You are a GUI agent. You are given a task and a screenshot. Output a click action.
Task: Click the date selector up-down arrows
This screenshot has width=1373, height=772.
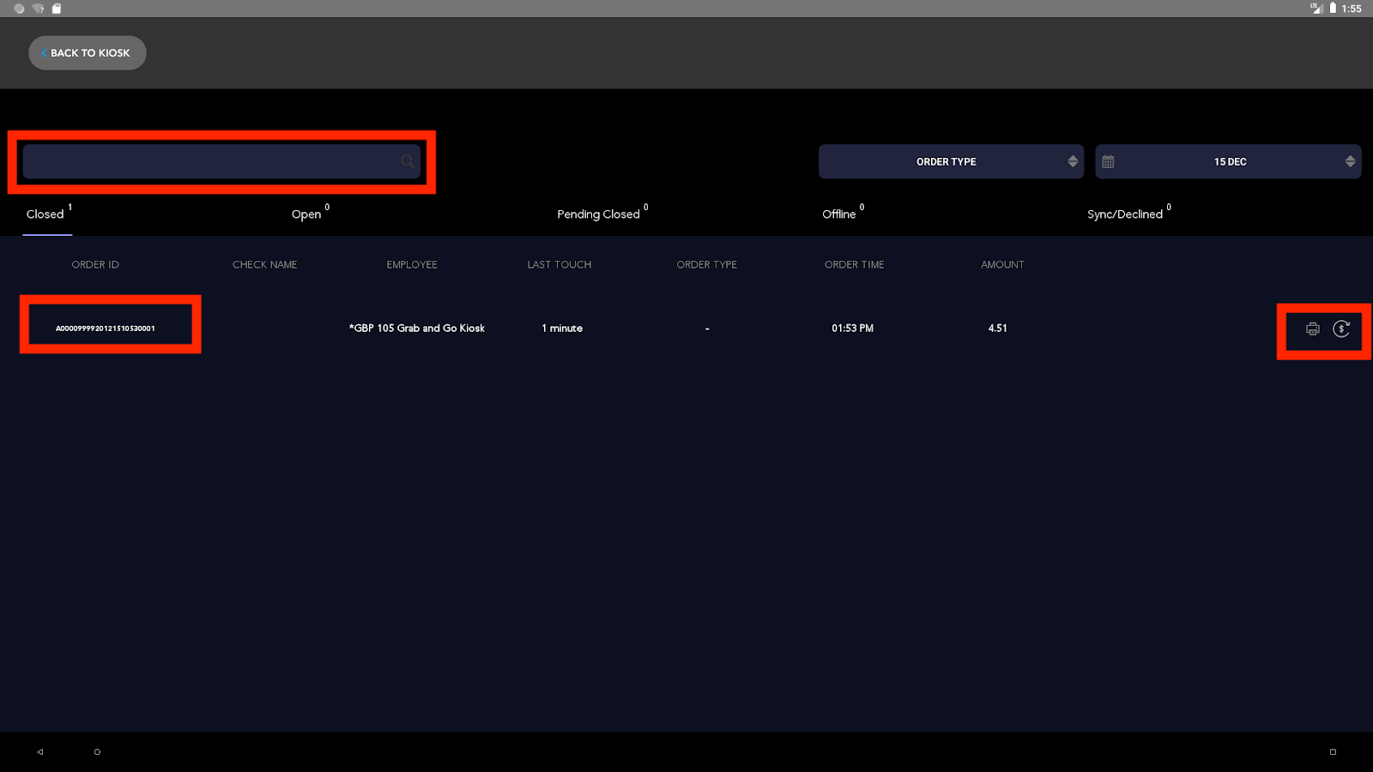coord(1350,161)
